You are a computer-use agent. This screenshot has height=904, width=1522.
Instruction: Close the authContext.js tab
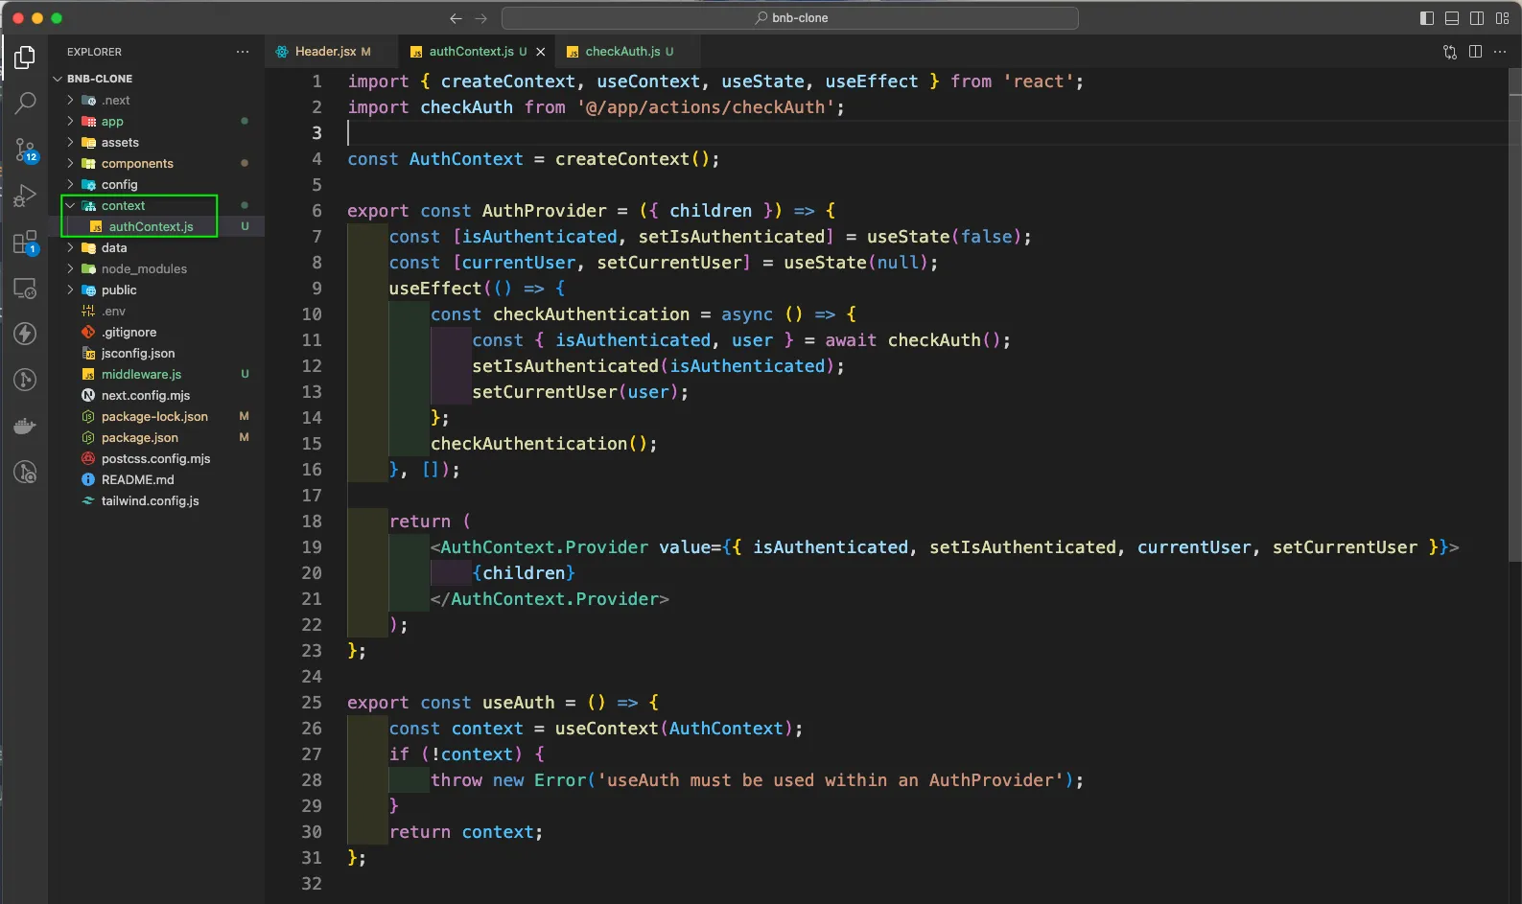(541, 52)
